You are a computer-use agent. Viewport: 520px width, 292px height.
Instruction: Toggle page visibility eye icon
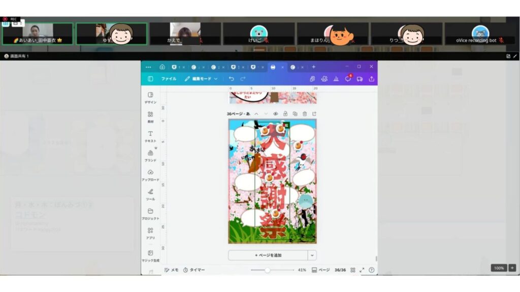[276, 114]
